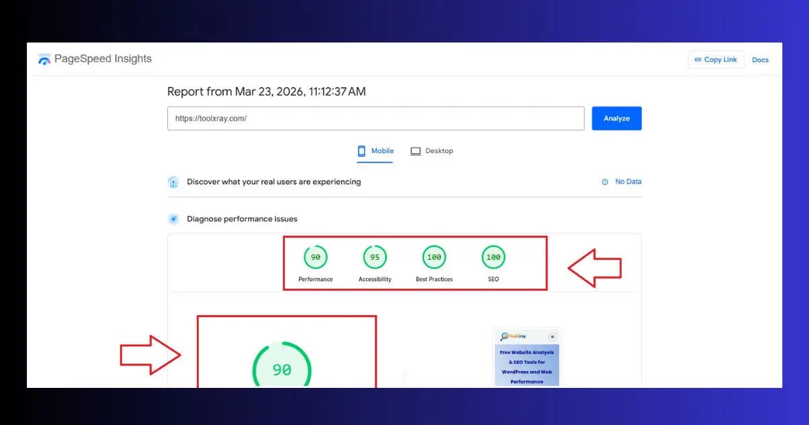Click the Performance 90 score circle
809x425 pixels.
(315, 257)
